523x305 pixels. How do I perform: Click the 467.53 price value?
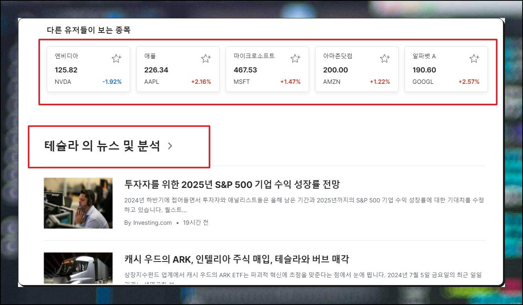(x=245, y=70)
